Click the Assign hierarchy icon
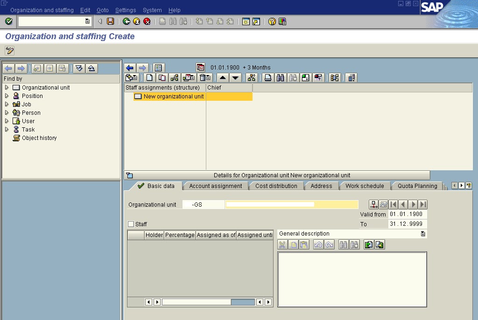The height and width of the screenshot is (320, 478). pos(175,78)
